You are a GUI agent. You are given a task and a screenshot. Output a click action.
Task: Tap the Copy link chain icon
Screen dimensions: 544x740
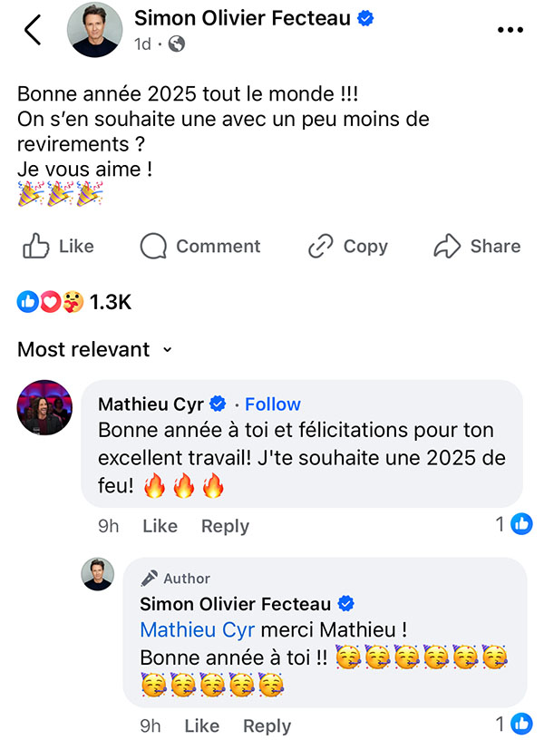tap(321, 246)
